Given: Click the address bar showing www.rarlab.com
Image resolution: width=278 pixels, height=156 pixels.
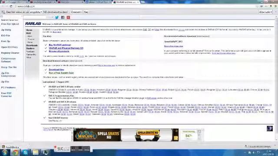Looking at the screenshot, I should pos(135,6).
